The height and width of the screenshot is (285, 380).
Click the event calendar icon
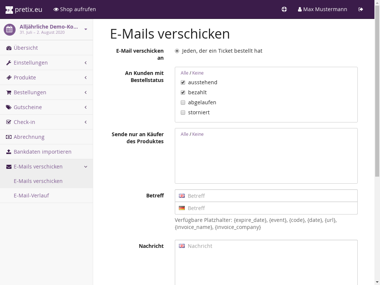pos(10,29)
